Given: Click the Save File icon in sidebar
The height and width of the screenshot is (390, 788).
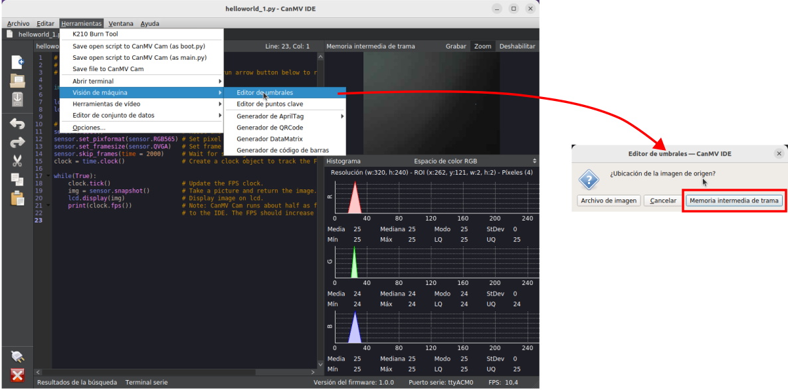Looking at the screenshot, I should click(17, 99).
